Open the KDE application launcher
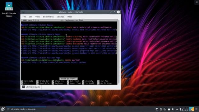Image resolution: width=199 pixels, height=112 pixels. (x=3, y=109)
